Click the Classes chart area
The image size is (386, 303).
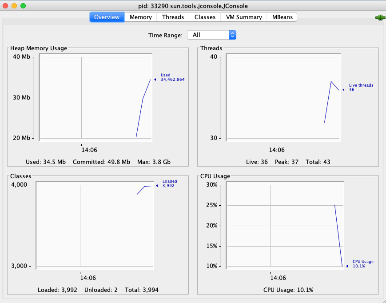(94, 225)
